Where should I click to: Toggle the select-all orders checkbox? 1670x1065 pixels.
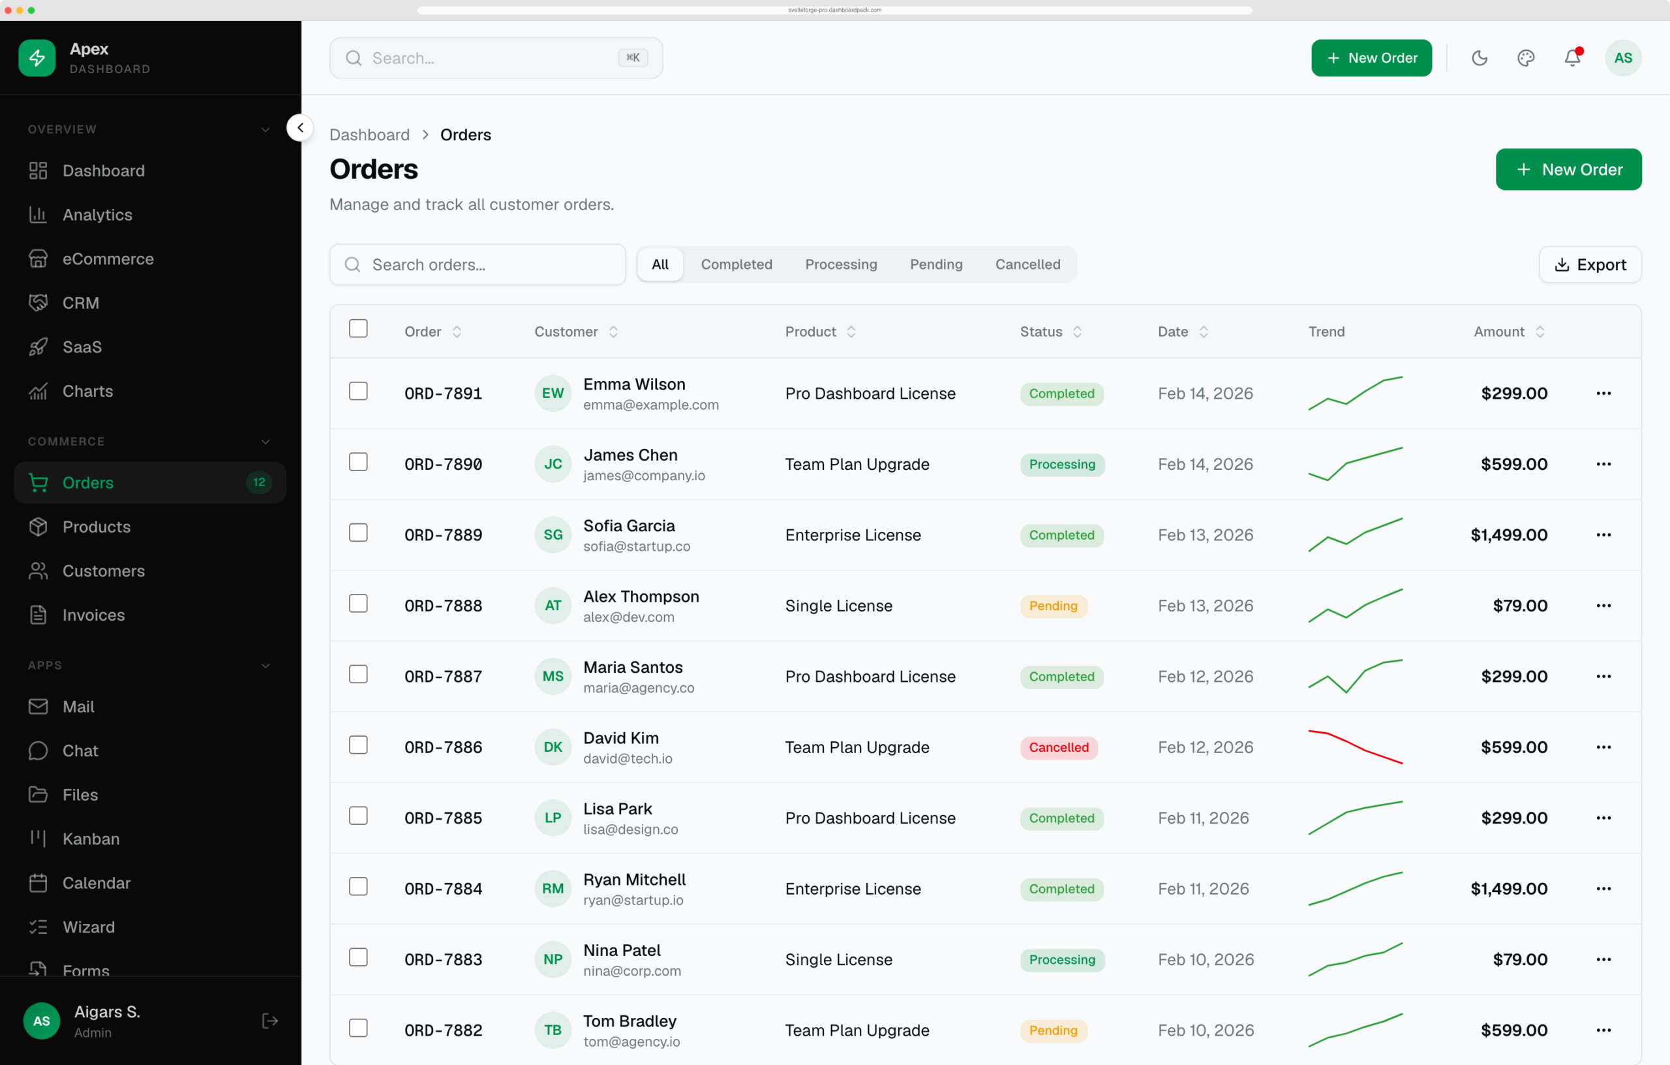tap(358, 328)
